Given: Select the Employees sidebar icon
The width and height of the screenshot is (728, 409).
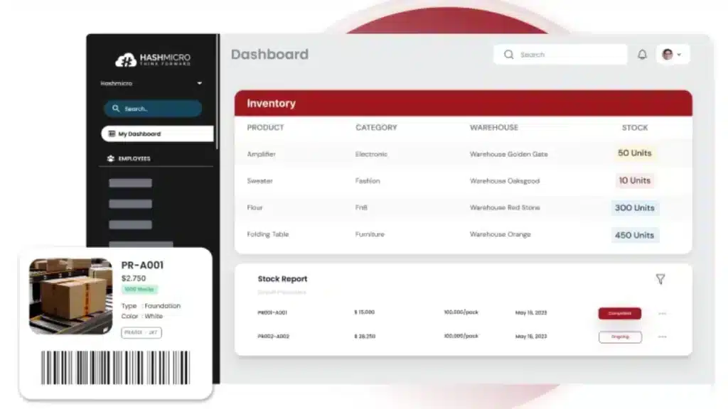Looking at the screenshot, I should (110, 158).
